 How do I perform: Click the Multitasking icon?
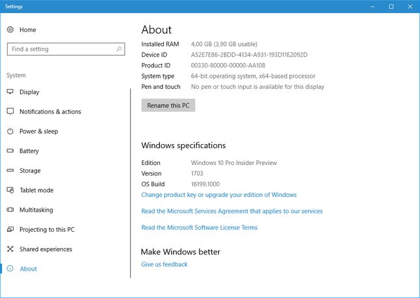pos(10,210)
